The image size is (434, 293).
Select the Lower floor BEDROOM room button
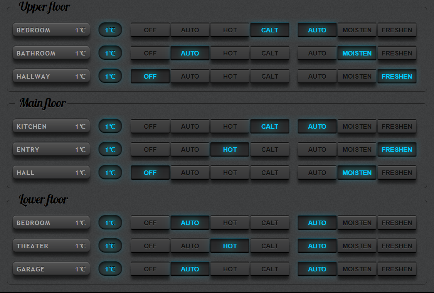coord(51,223)
